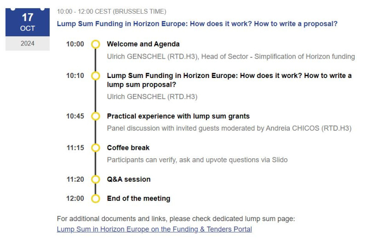
Task: Click the 10:00 - 12:00 CEST time text
Action: tap(111, 11)
